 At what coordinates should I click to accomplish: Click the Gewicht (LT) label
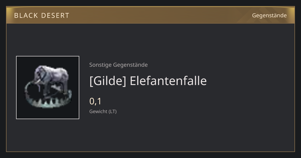click(x=103, y=111)
